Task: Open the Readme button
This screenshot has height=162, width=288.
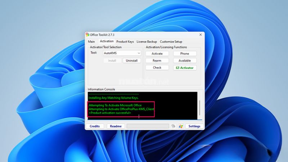Action: click(x=116, y=126)
